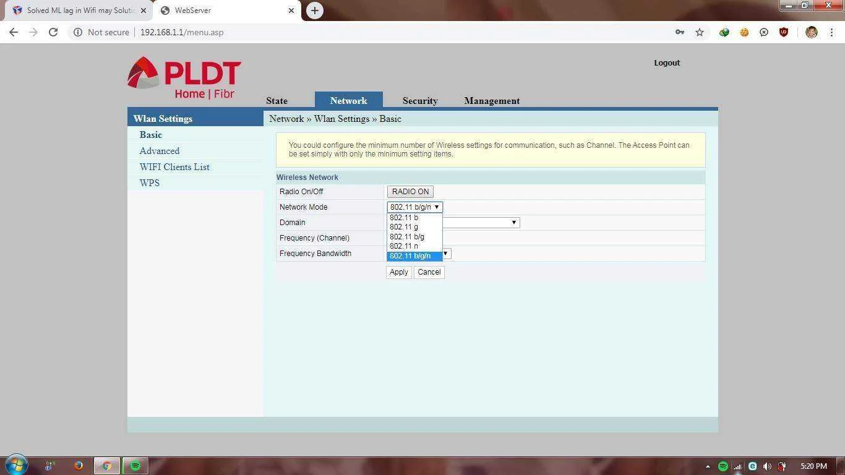This screenshot has width=845, height=475.
Task: Switch to Chrome in the taskbar
Action: point(107,466)
